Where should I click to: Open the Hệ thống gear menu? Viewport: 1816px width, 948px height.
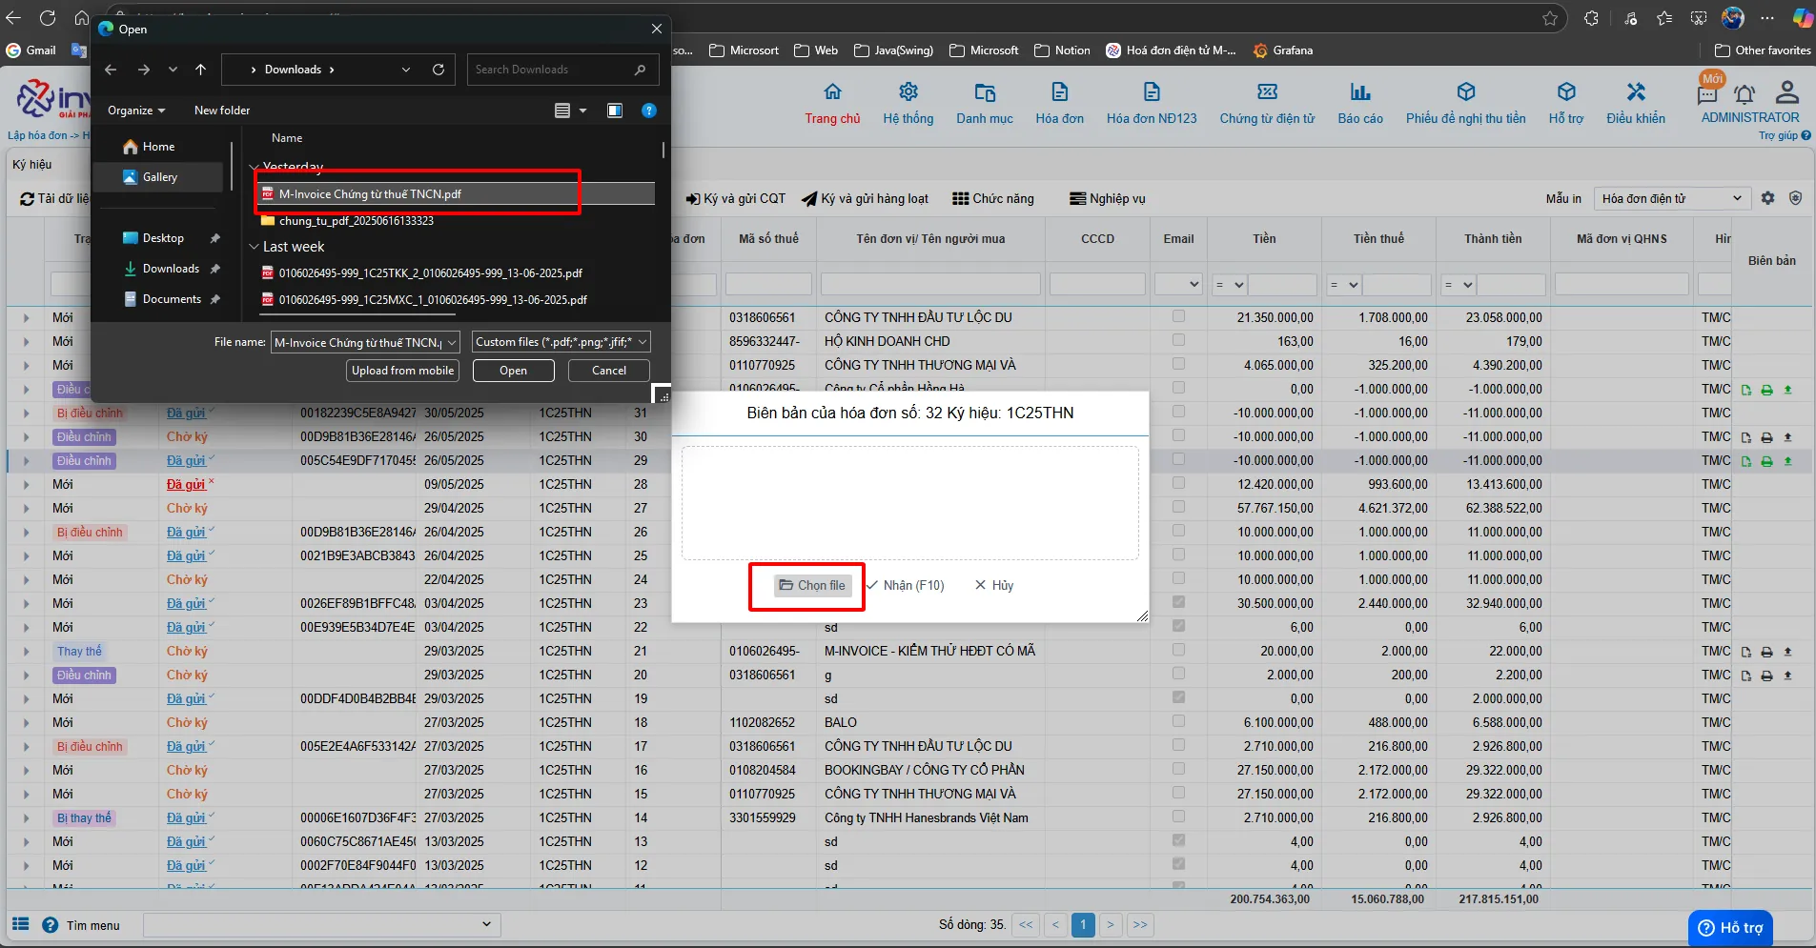point(908,92)
